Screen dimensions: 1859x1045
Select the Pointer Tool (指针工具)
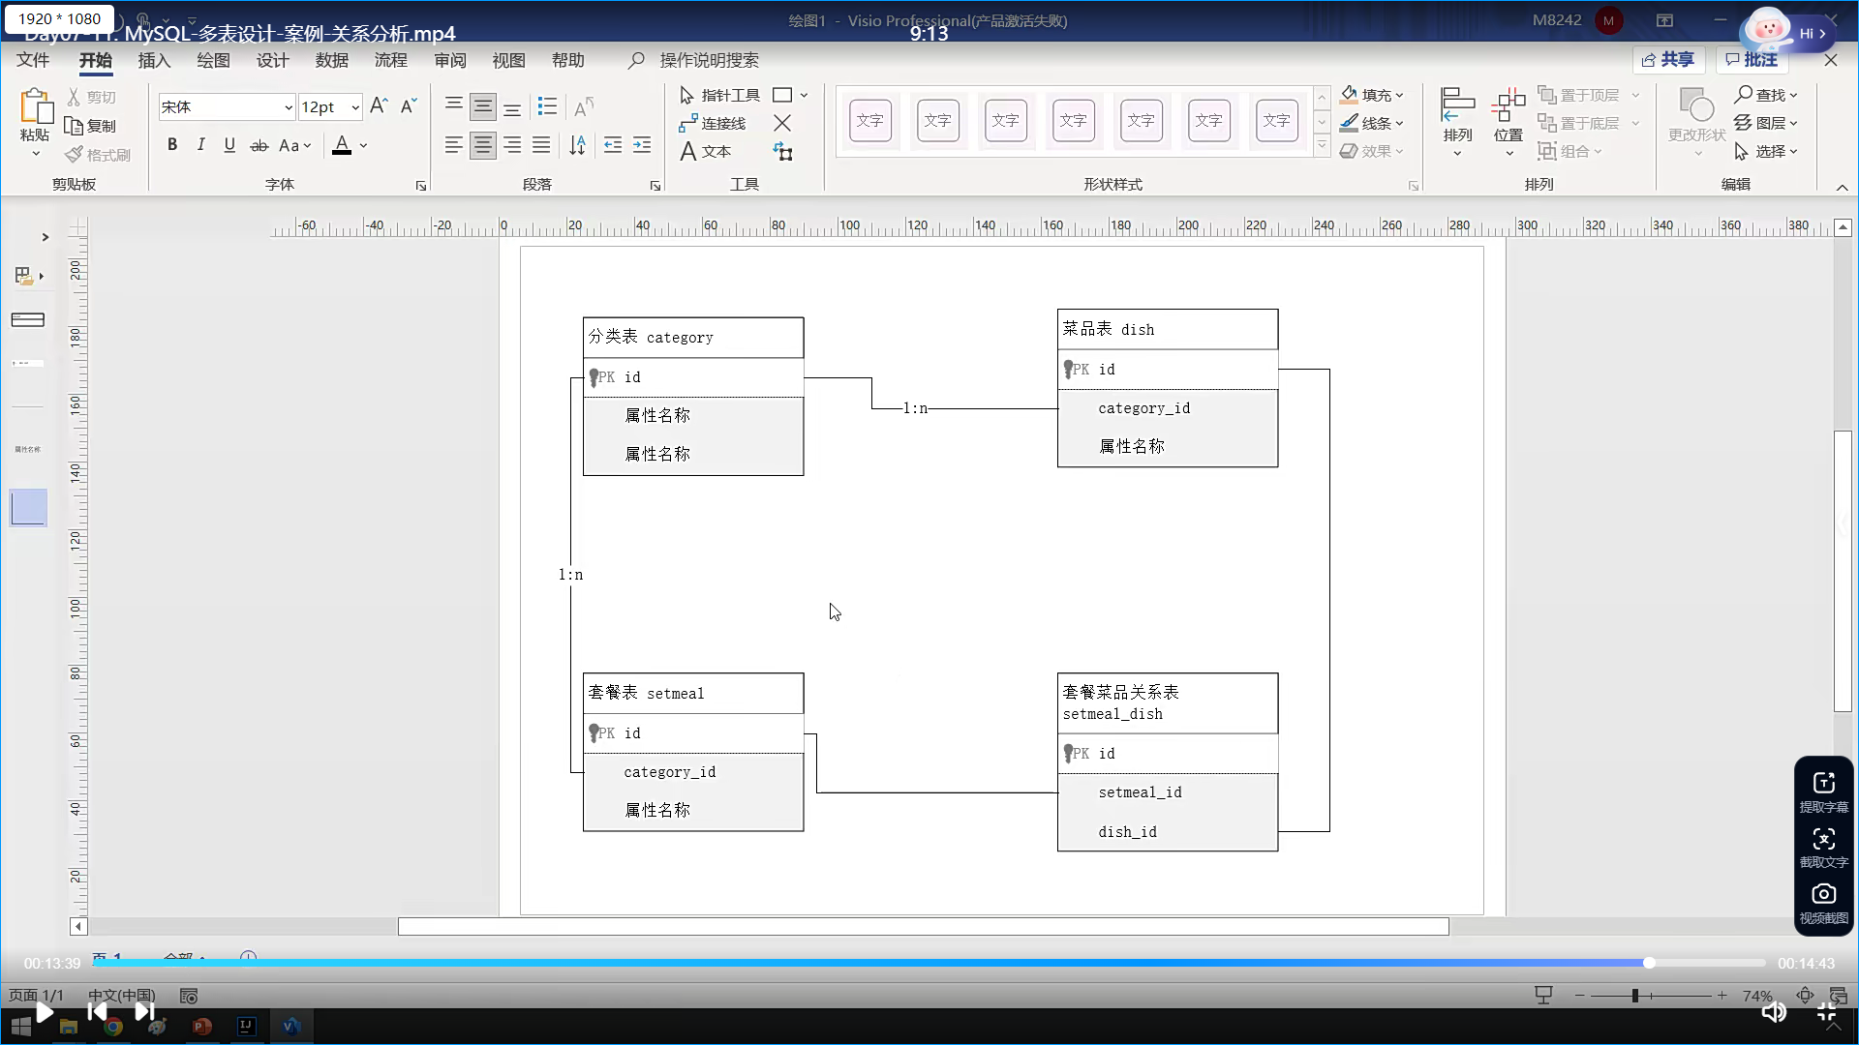pyautogui.click(x=719, y=95)
